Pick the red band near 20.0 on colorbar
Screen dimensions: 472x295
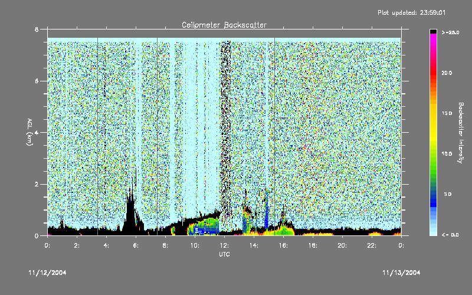[433, 72]
